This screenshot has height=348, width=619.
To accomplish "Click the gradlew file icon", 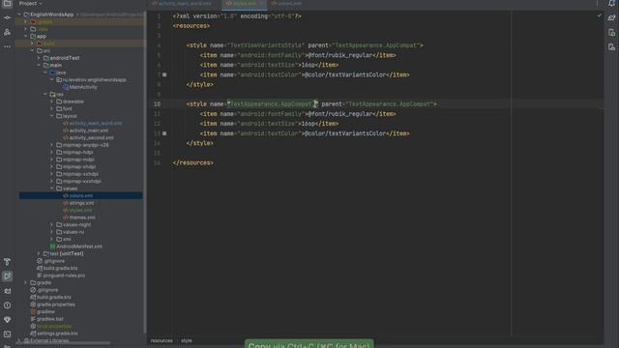I will tap(33, 311).
